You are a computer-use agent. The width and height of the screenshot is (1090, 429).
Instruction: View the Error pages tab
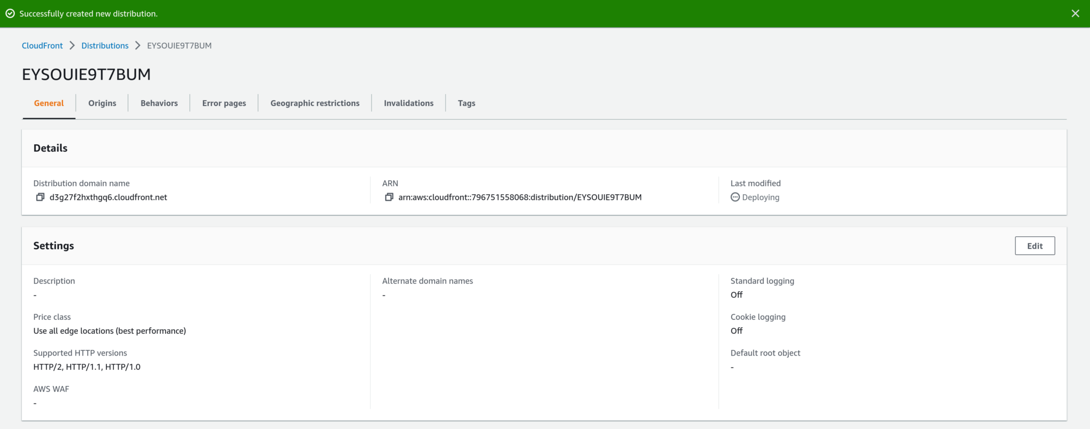224,103
